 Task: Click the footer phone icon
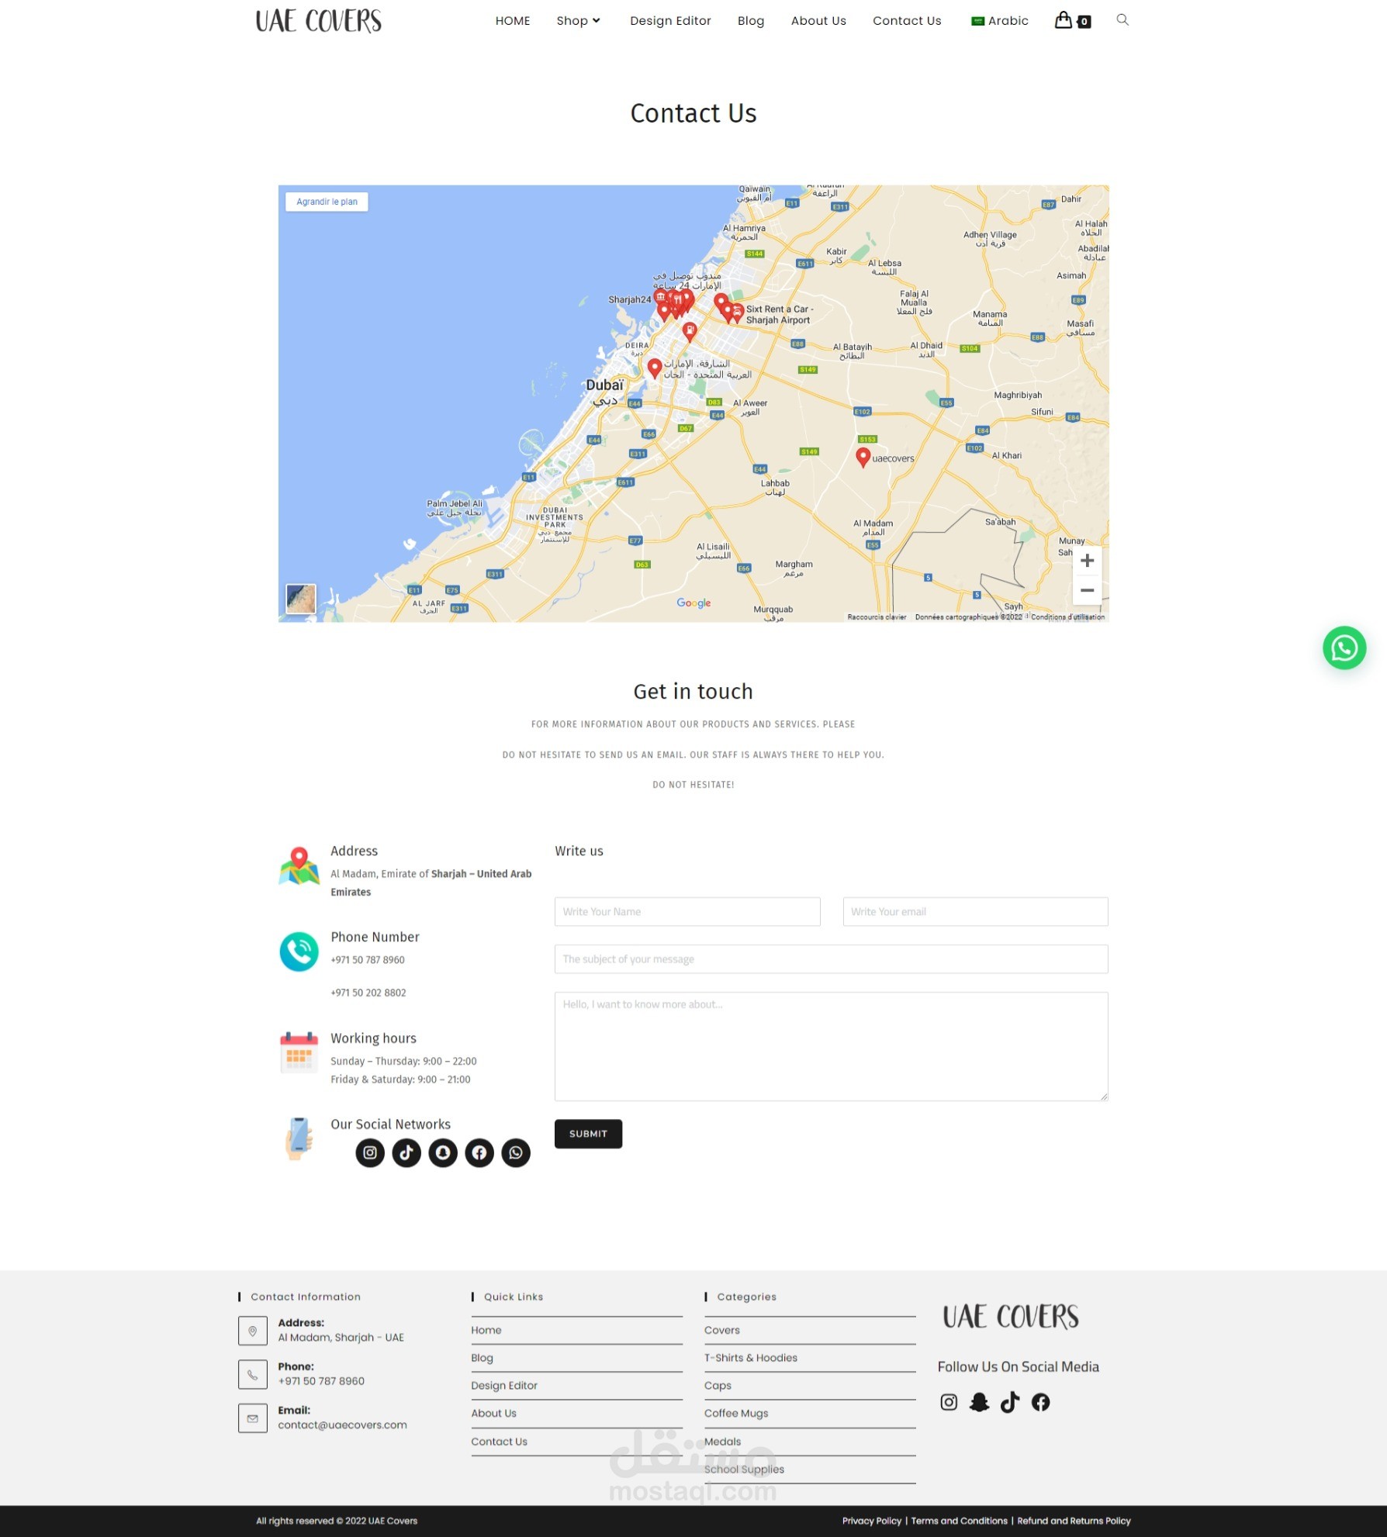[252, 1374]
